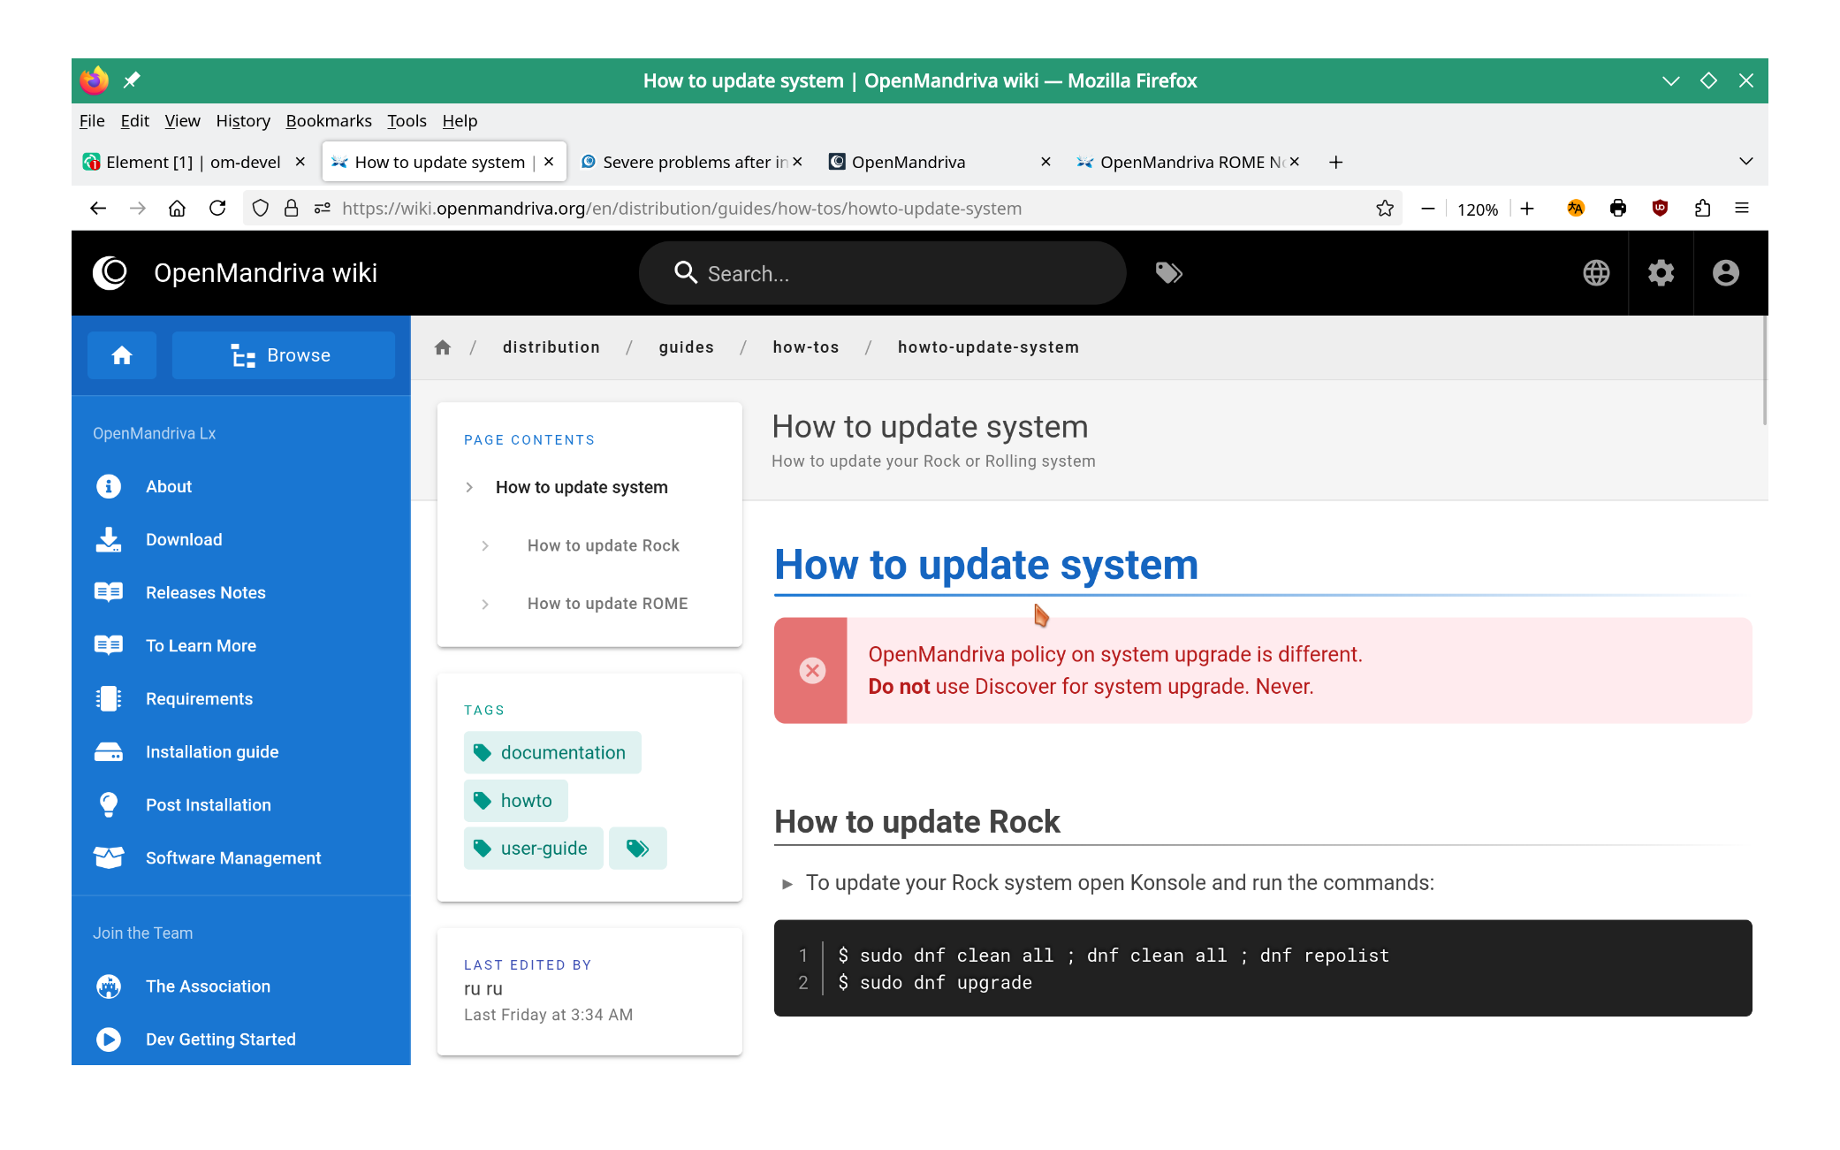
Task: Zoom in with the plus button
Action: (1527, 209)
